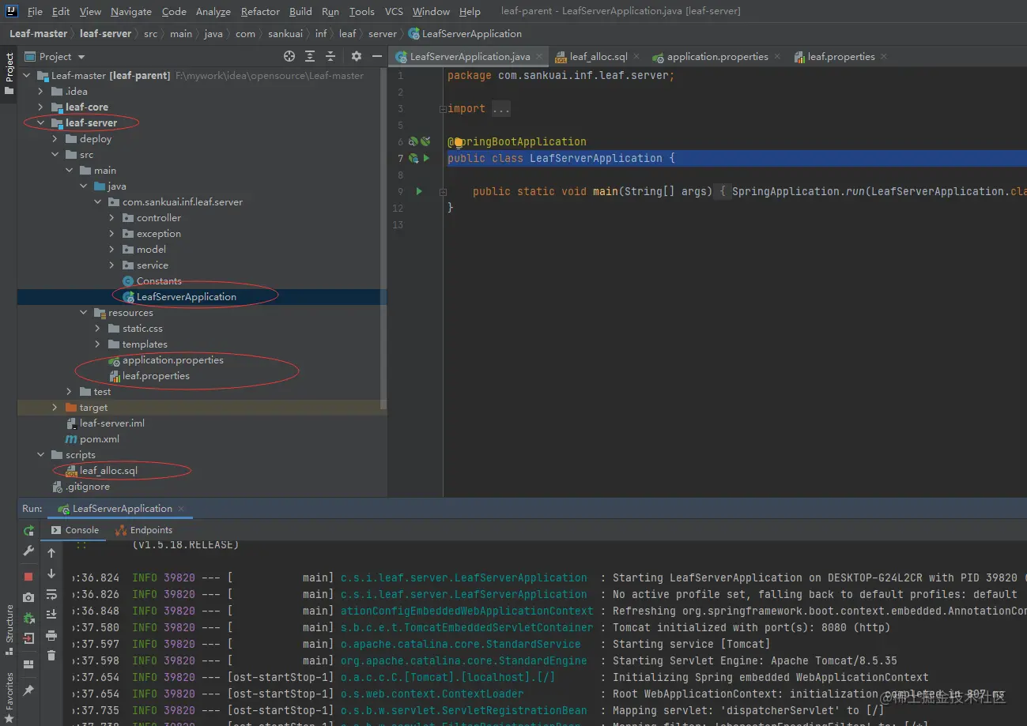Expand the deploy folder
This screenshot has height=726, width=1027.
[55, 139]
